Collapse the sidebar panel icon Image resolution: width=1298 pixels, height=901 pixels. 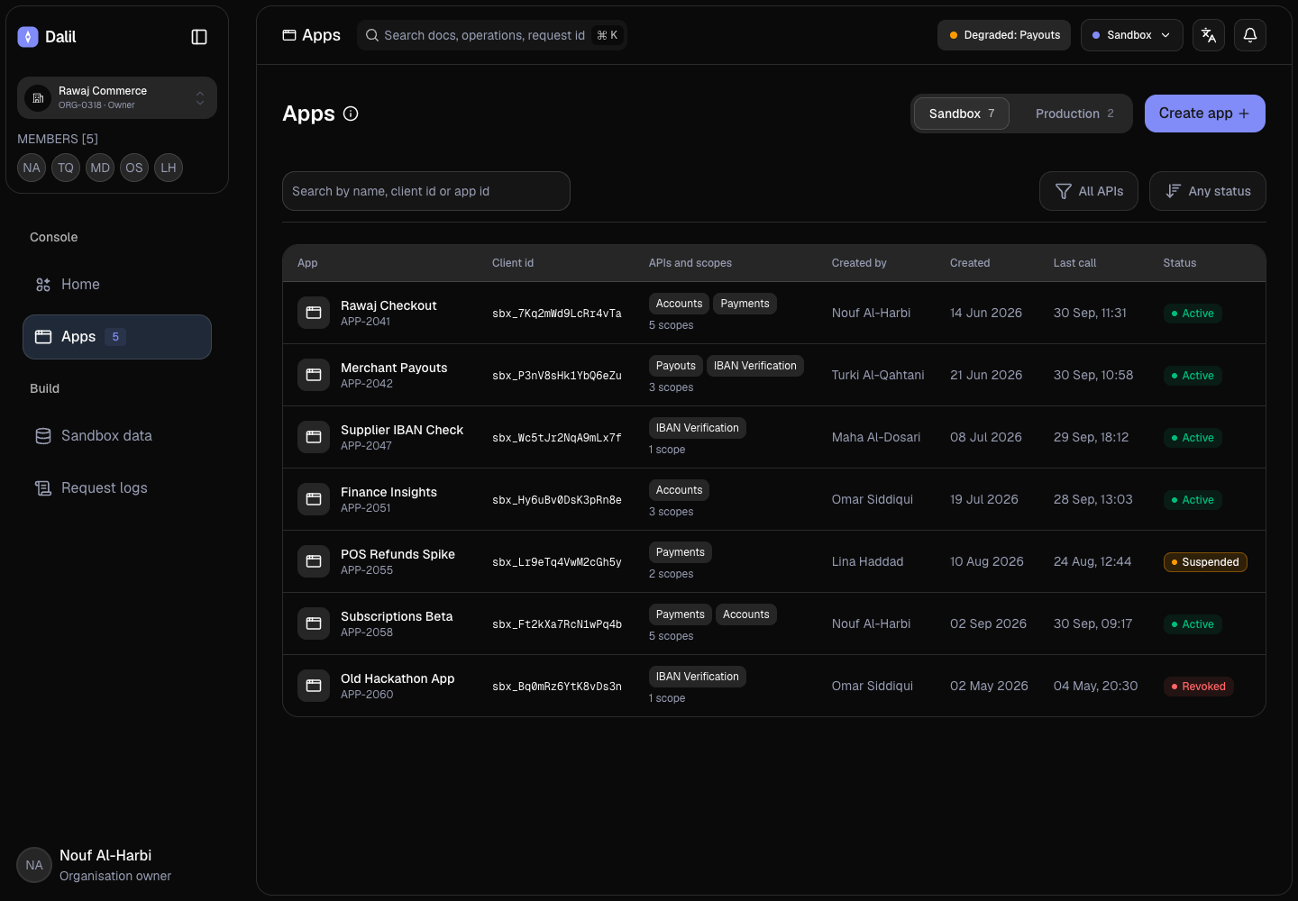[199, 37]
